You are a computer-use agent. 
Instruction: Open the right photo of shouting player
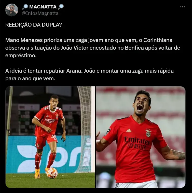[141, 137]
